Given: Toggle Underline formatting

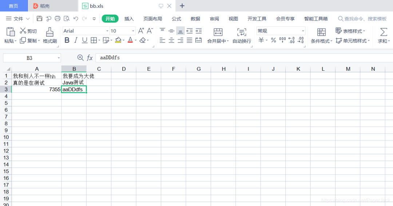Looking at the screenshot, I should coord(85,40).
